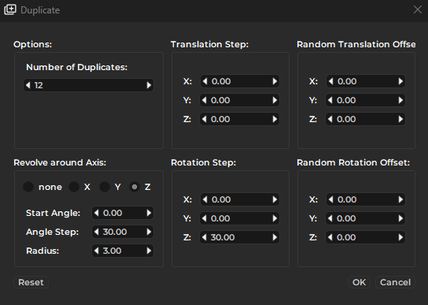The image size is (428, 305).
Task: Increase Rotation Step Z value
Action: 275,237
